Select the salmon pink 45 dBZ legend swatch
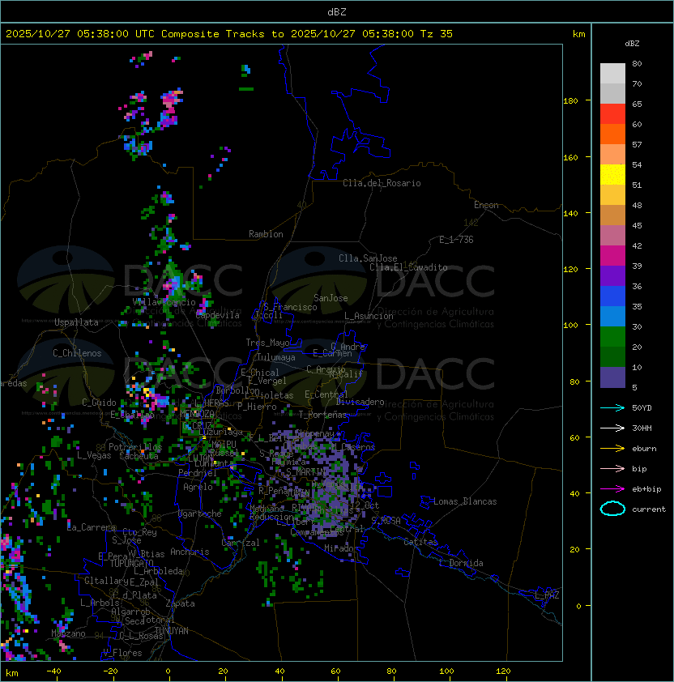The image size is (674, 682). click(x=612, y=236)
